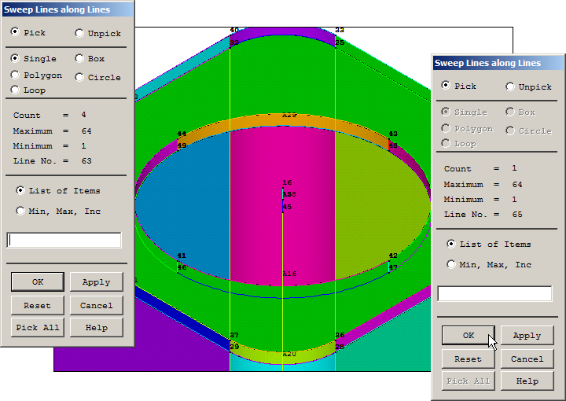Pick keypoint 16 in the model view

coord(287,182)
